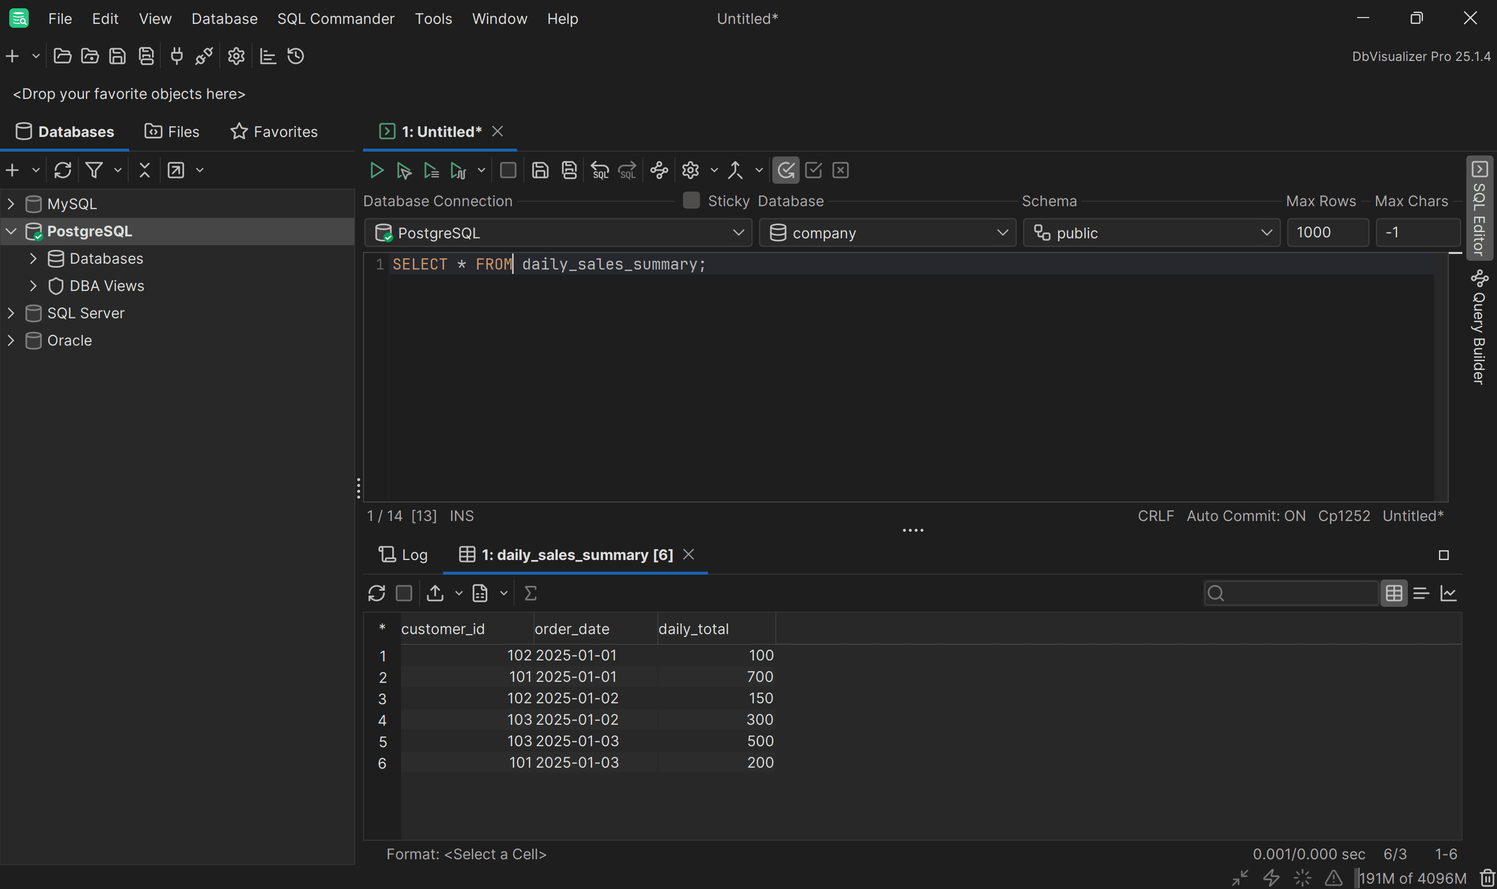Click the Max Rows input field
Screen dimensions: 1497x889
point(1327,233)
